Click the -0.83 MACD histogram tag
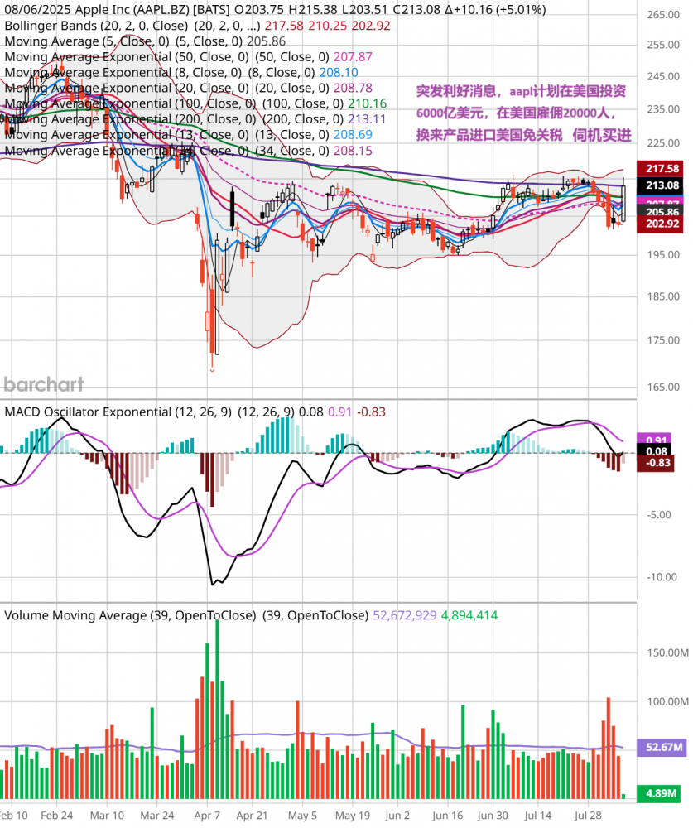Image resolution: width=693 pixels, height=828 pixels. click(656, 463)
